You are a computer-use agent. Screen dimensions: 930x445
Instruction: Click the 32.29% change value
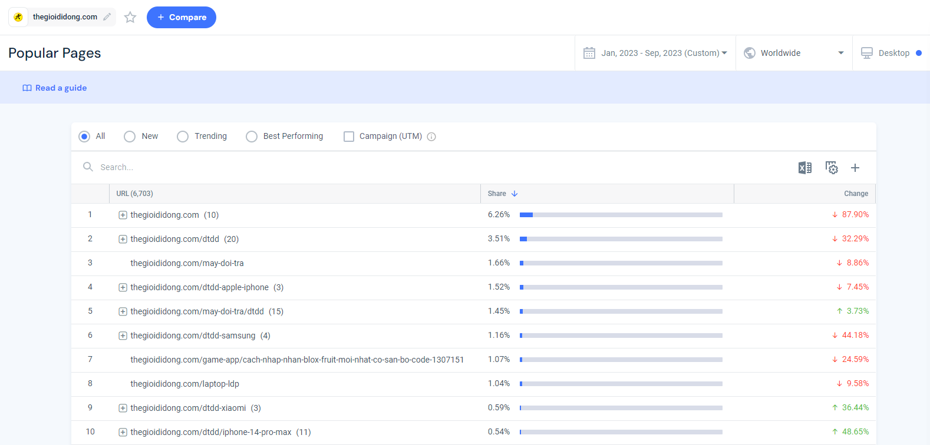click(855, 239)
